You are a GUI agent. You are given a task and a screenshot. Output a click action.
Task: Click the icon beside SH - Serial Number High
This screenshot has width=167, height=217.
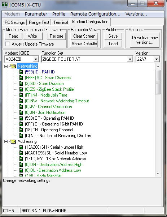point(21,147)
